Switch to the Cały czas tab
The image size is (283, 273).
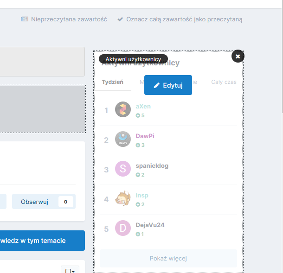(x=224, y=82)
